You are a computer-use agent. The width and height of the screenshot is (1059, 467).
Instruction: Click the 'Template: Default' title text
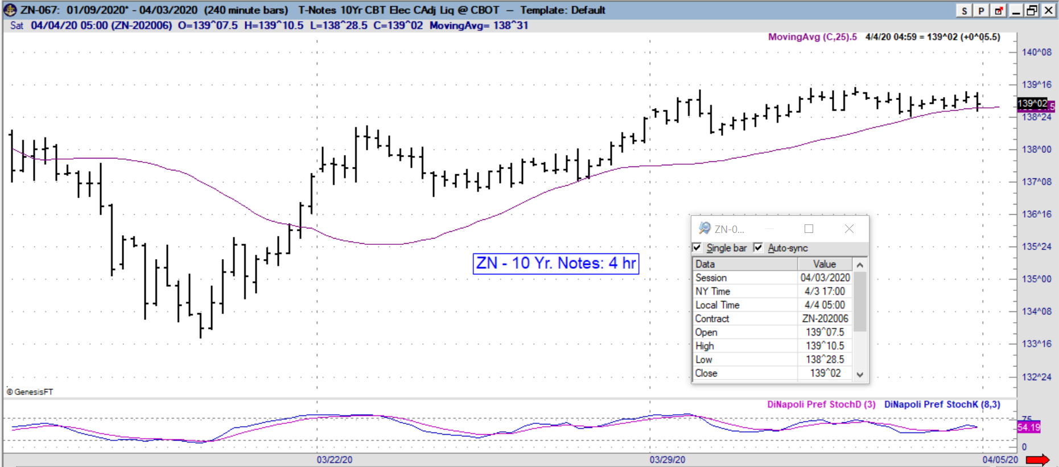click(563, 10)
